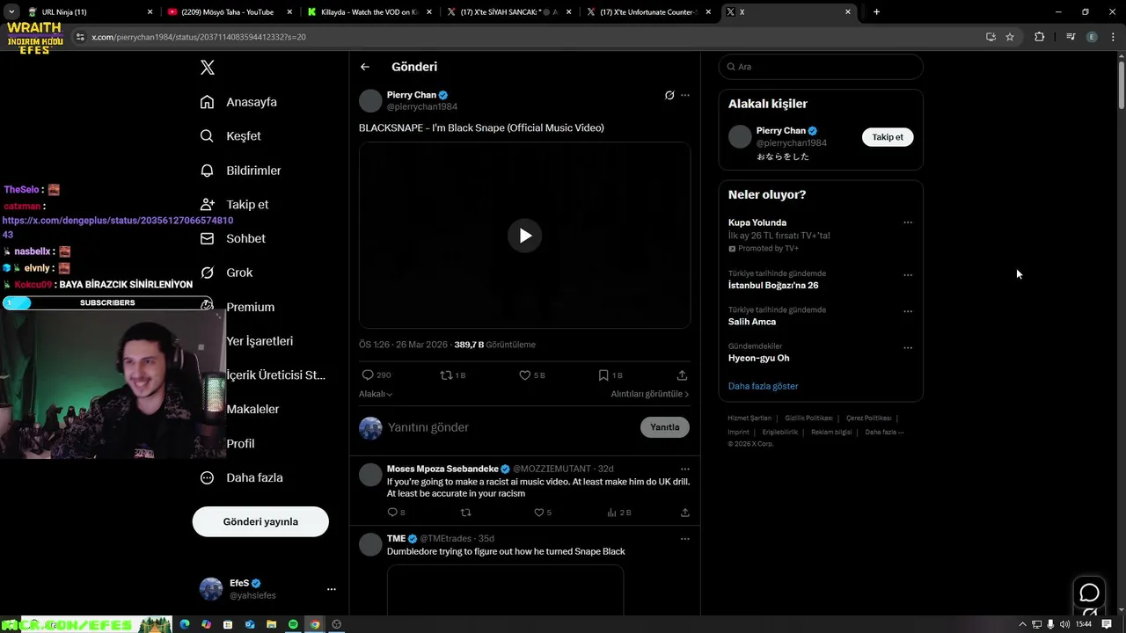Open Yer İşaretleri bookmarks
The image size is (1126, 633).
260,341
